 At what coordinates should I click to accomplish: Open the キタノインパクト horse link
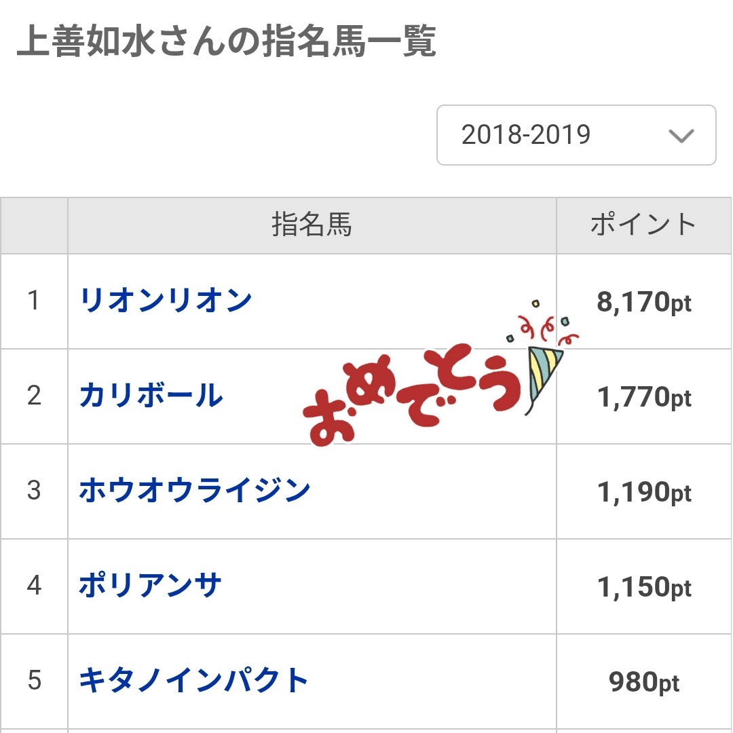point(193,680)
